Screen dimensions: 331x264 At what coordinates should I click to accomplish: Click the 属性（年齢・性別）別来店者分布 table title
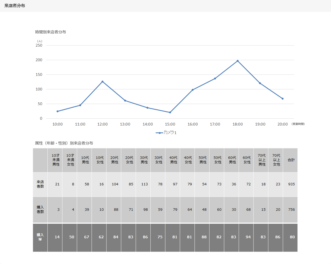(64, 143)
